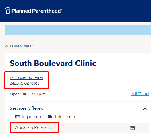Collapse the Services Offered chevron arrow

145,109
